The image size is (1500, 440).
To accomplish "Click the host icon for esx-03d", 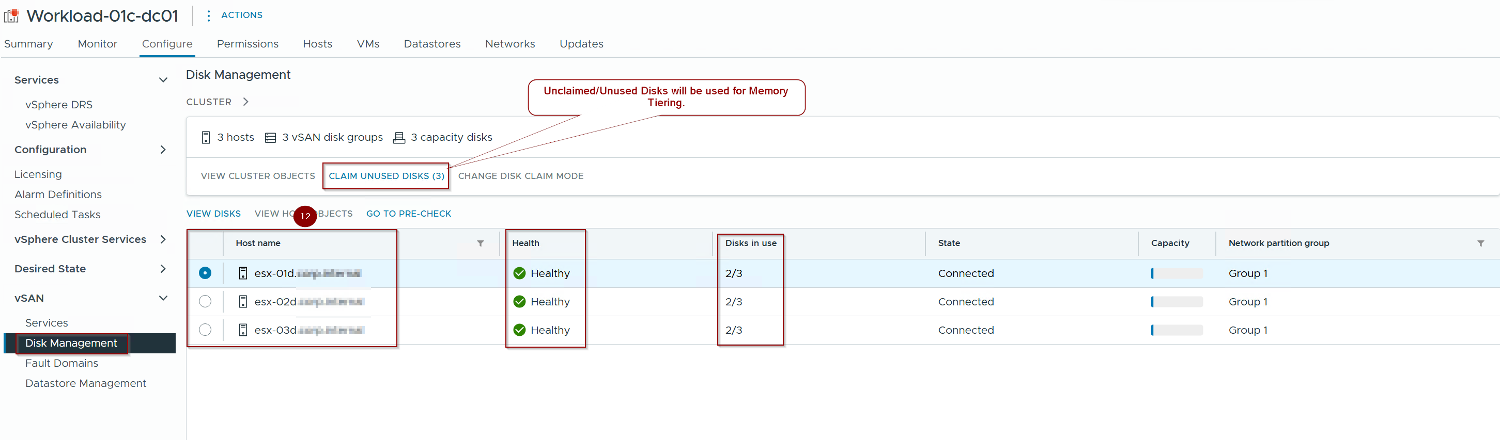I will (243, 330).
